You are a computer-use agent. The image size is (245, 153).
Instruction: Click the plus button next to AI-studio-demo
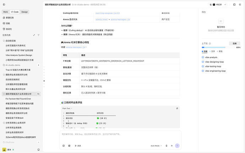(x=38, y=65)
